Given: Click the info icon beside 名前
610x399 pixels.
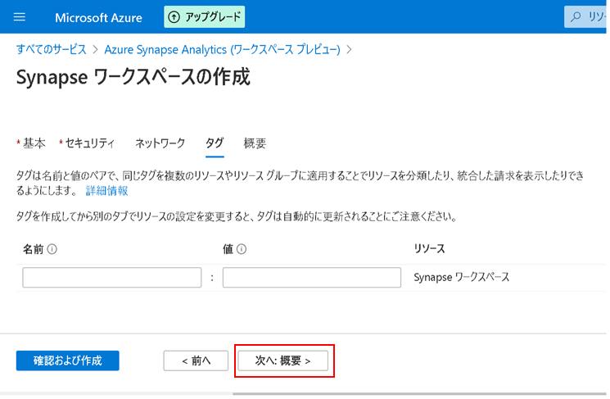Looking at the screenshot, I should [52, 250].
